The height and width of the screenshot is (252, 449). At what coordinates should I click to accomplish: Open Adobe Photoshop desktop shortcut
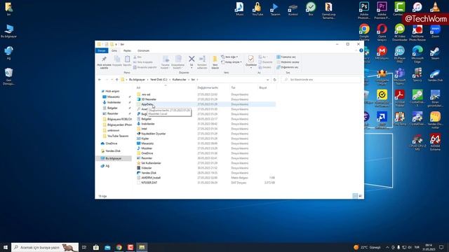(x=364, y=10)
